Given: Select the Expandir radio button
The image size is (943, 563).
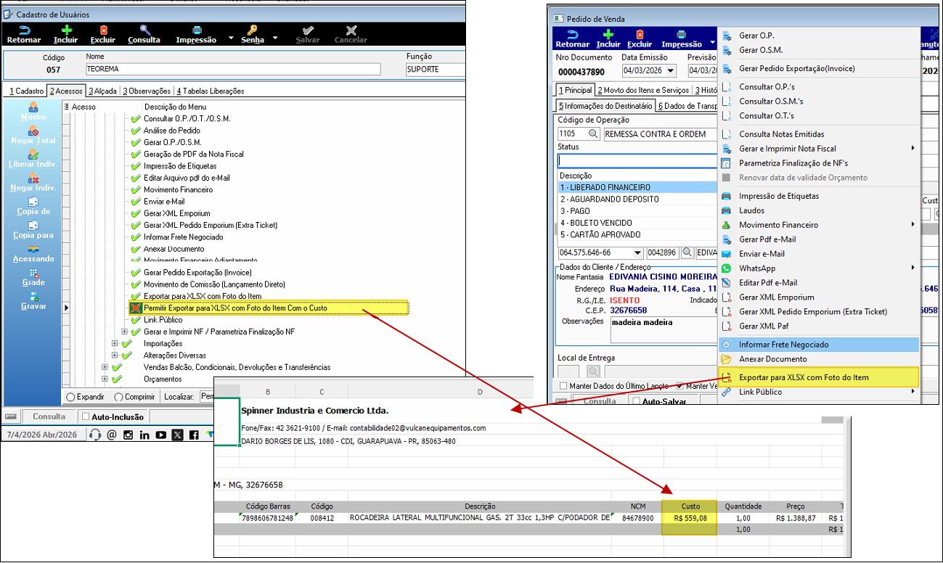Looking at the screenshot, I should (x=70, y=397).
